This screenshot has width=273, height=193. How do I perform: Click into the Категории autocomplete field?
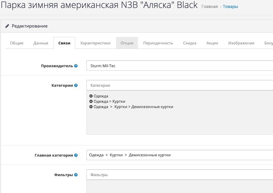(x=180, y=85)
